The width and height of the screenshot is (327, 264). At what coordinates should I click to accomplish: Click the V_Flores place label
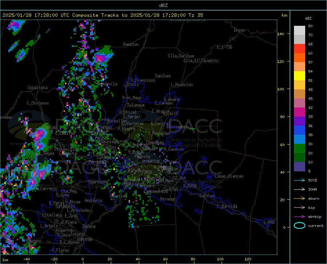(60, 250)
